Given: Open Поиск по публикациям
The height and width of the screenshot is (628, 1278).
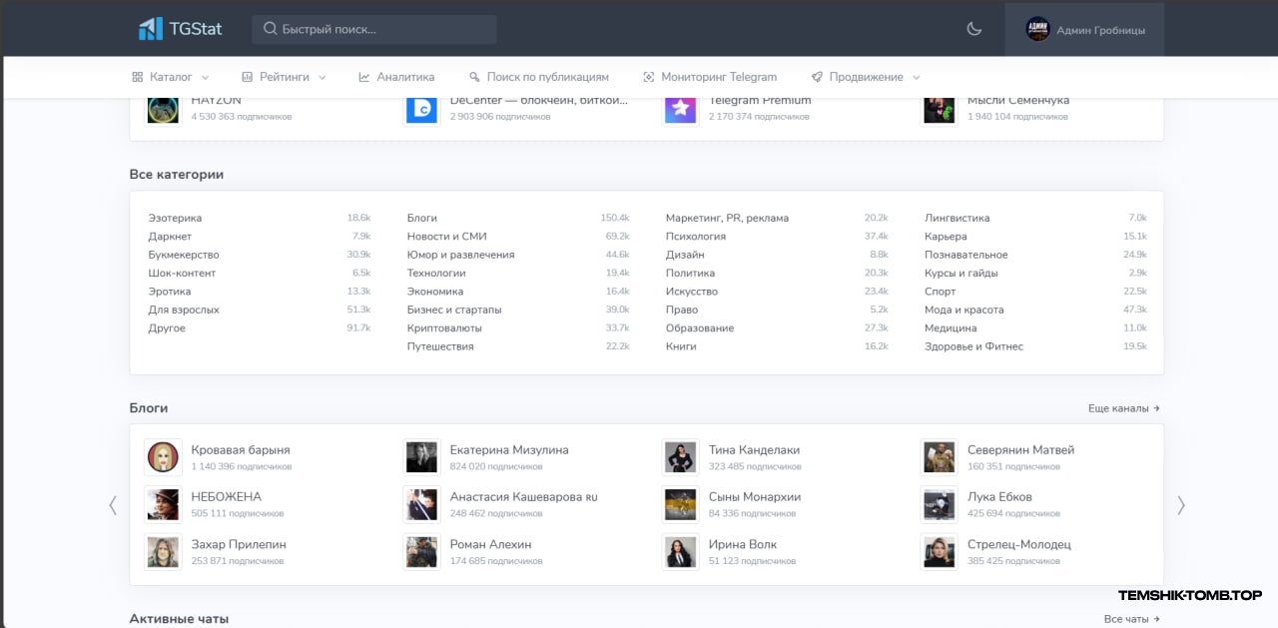Looking at the screenshot, I should [x=538, y=77].
